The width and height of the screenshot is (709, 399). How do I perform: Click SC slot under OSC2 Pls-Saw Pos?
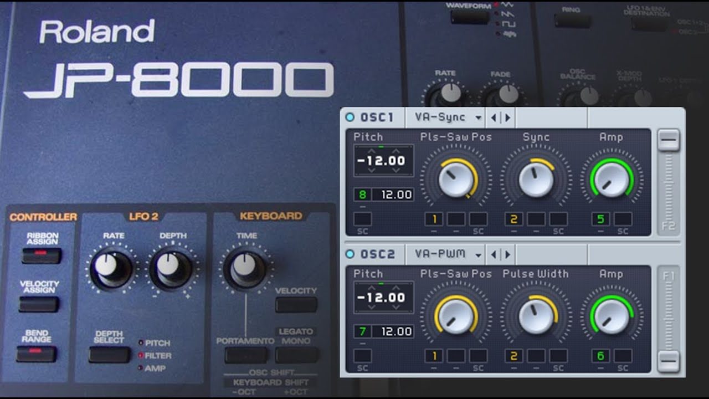[x=479, y=356]
